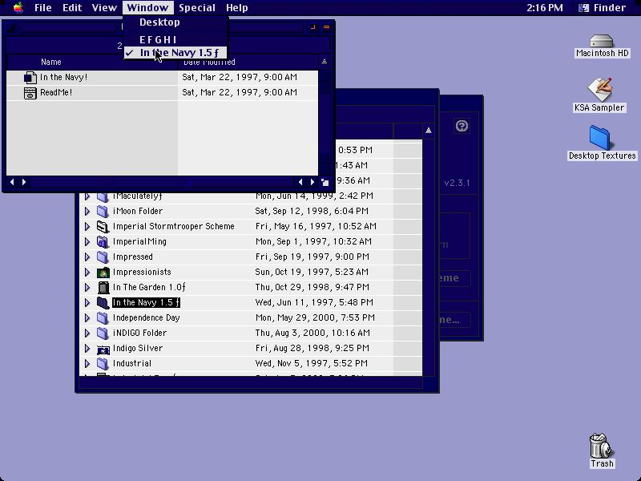The height and width of the screenshot is (481, 641).
Task: Expand the Independence Day folder
Action: (x=87, y=318)
